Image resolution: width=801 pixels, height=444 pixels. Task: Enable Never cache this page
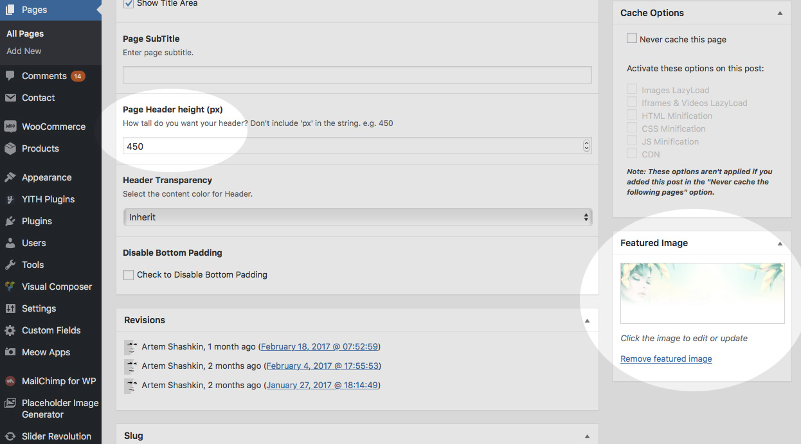632,39
